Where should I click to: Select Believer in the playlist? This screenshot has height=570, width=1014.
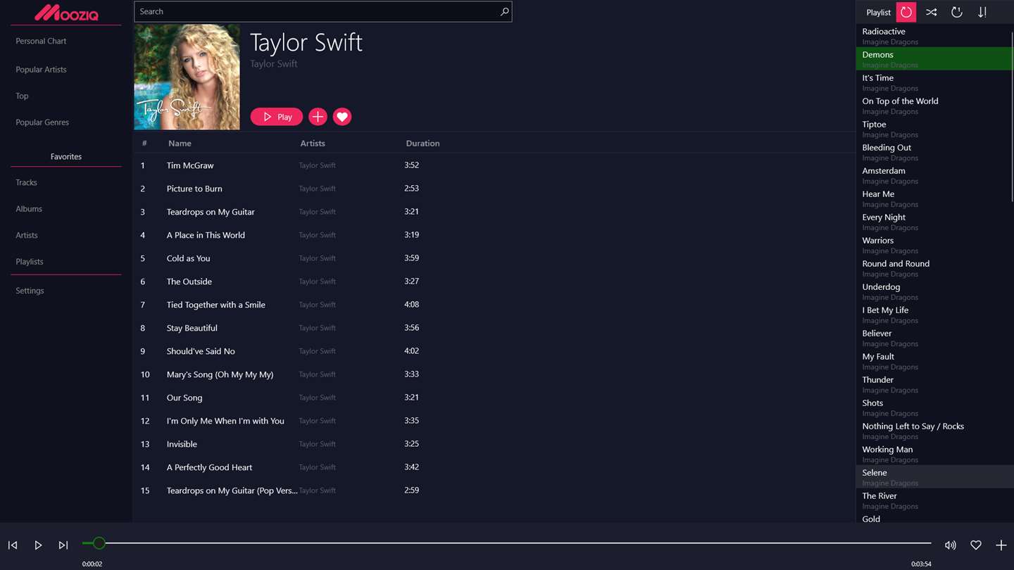(x=933, y=338)
